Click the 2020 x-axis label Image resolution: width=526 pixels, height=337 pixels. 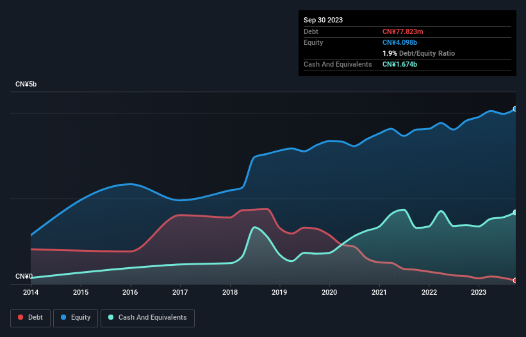click(x=329, y=292)
